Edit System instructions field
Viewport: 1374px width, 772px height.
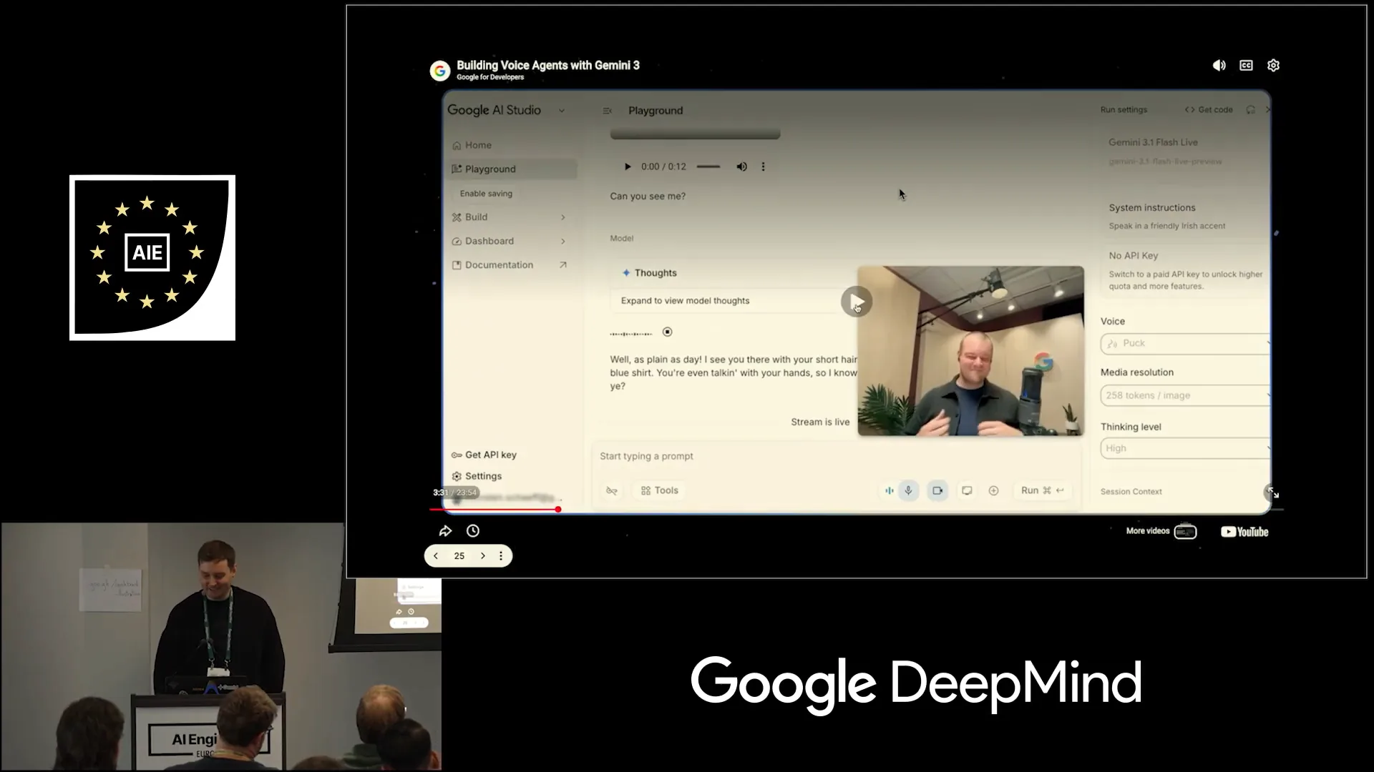coord(1184,217)
